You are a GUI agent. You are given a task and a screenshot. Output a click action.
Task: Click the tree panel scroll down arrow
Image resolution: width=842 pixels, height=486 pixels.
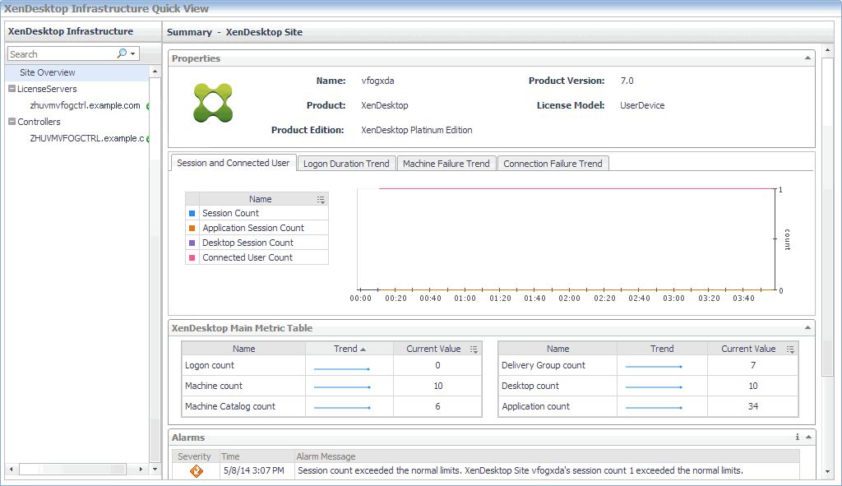point(155,469)
